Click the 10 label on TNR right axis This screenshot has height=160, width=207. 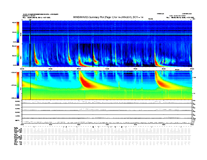coord(194,93)
